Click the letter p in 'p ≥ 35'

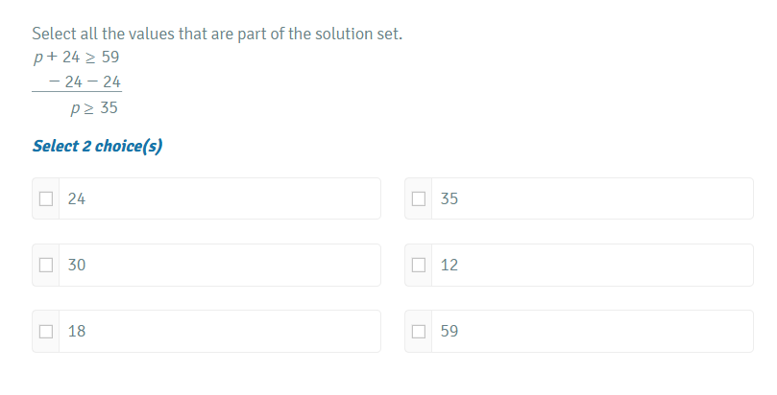[74, 108]
